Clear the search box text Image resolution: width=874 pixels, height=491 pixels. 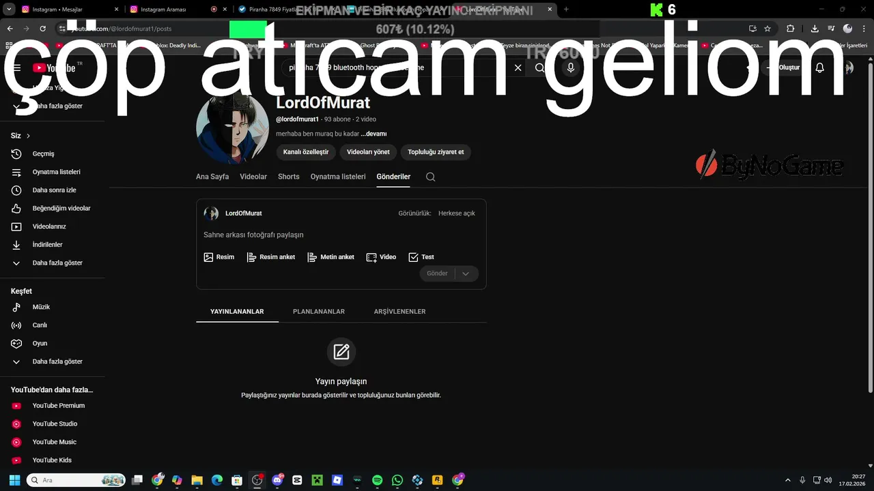pyautogui.click(x=518, y=68)
